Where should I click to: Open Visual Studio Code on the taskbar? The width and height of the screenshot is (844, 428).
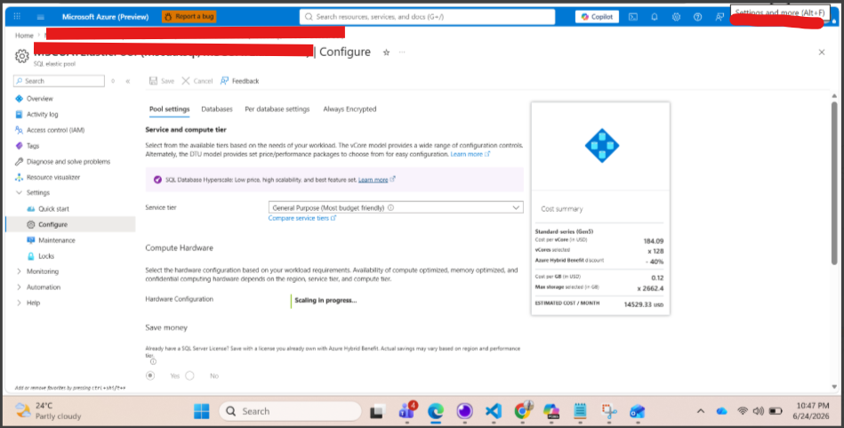494,411
